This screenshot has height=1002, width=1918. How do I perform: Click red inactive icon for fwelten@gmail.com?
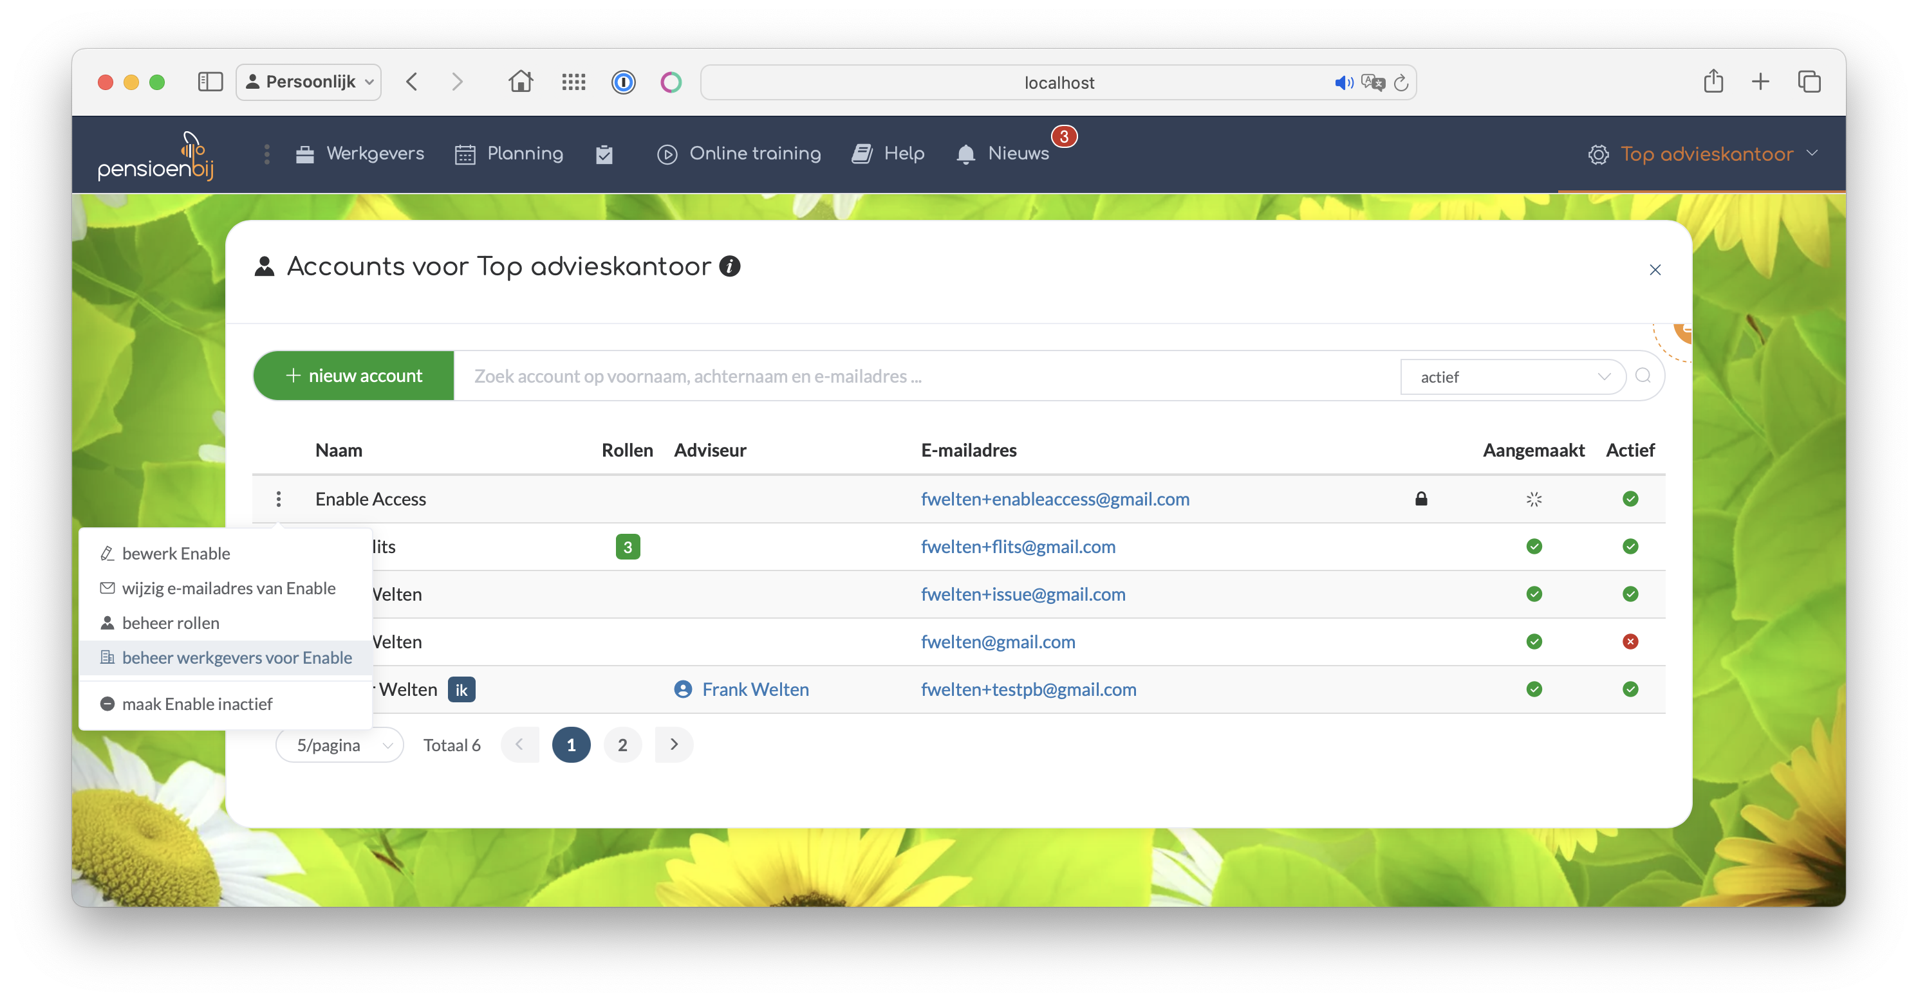[x=1630, y=641]
